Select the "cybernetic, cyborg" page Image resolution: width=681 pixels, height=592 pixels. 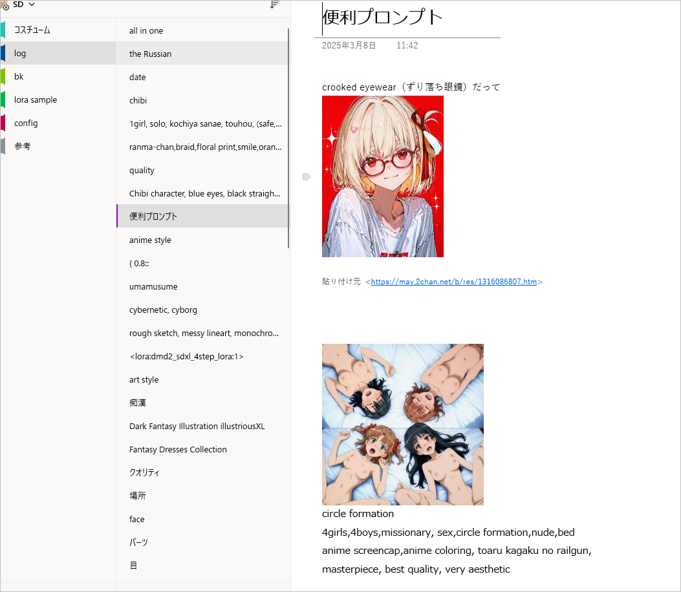click(163, 310)
